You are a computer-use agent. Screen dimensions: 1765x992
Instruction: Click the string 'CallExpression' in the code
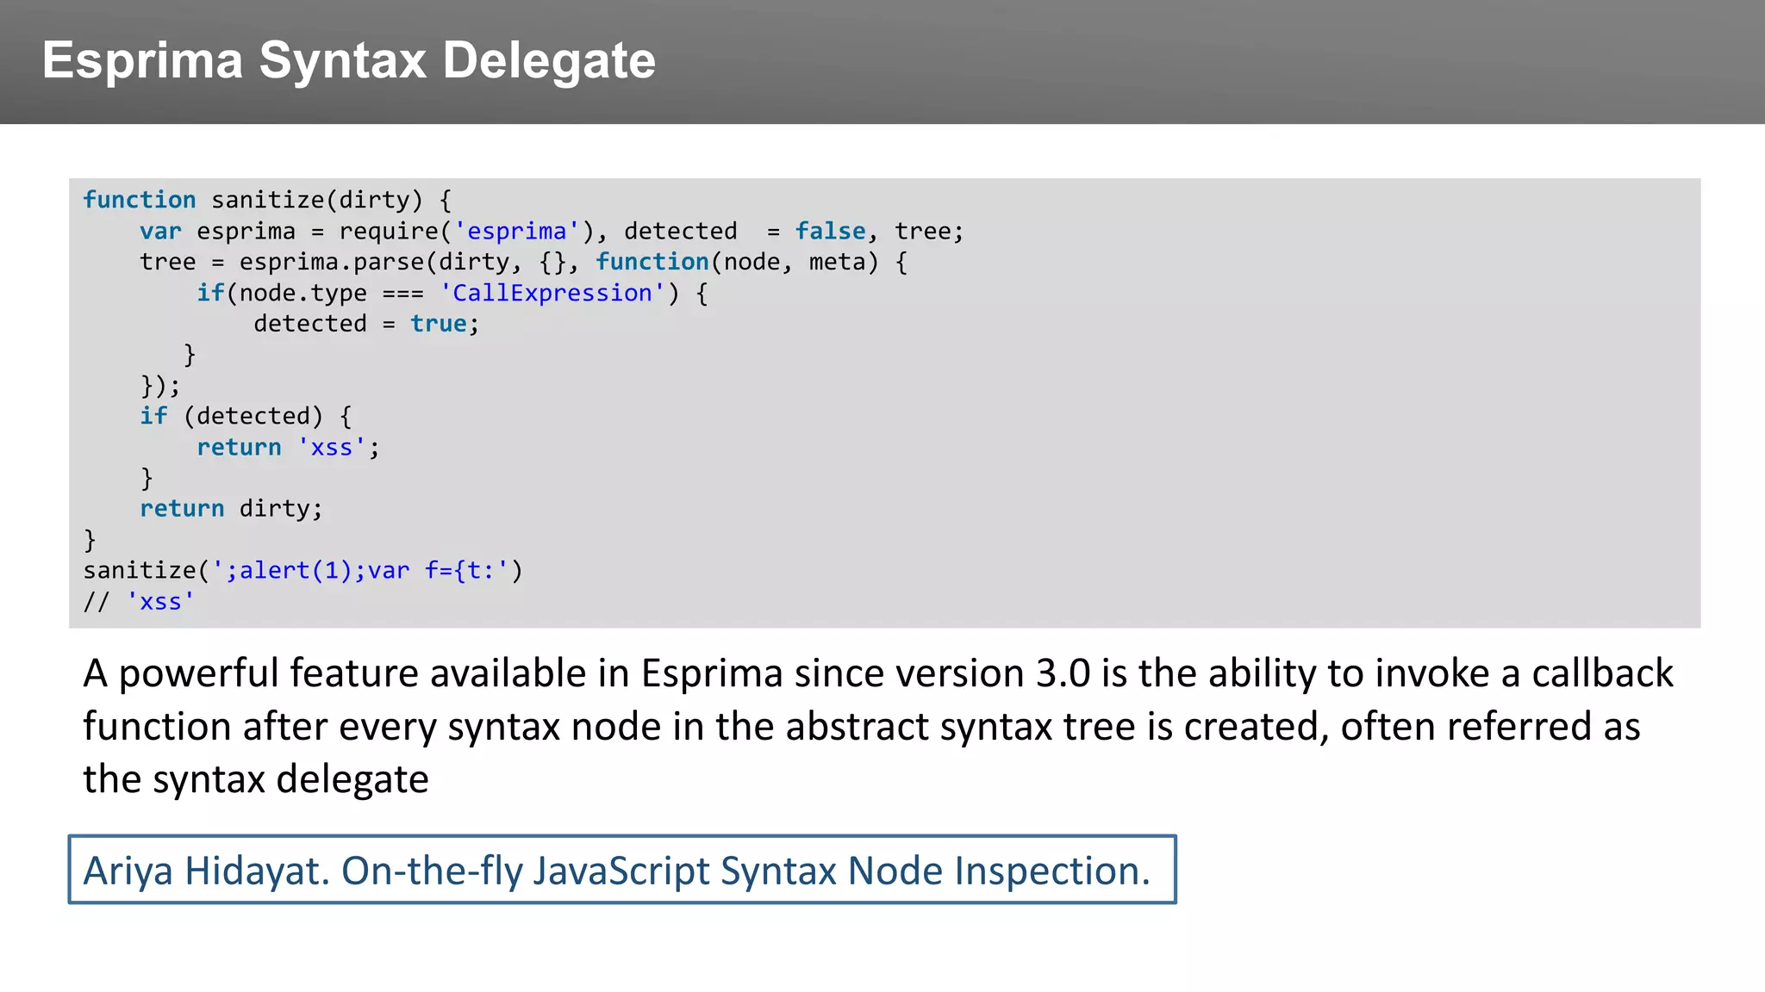click(552, 294)
